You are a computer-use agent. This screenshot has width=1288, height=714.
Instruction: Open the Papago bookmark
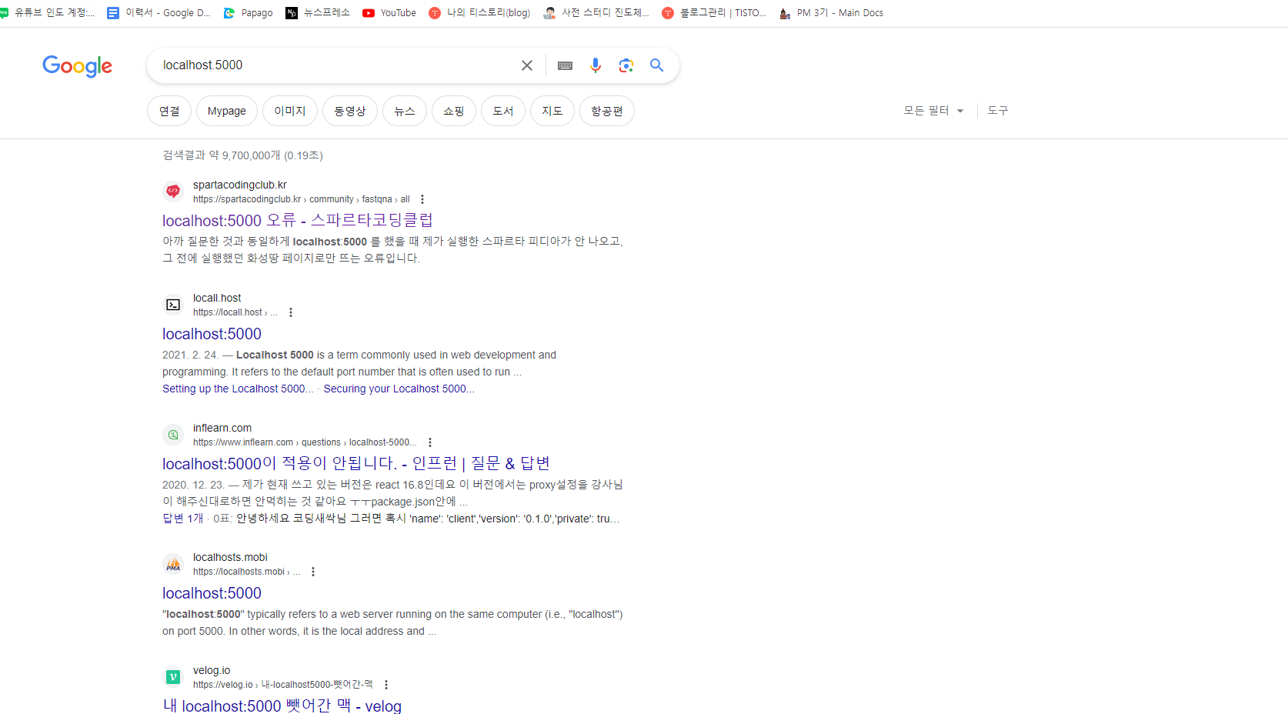(248, 13)
